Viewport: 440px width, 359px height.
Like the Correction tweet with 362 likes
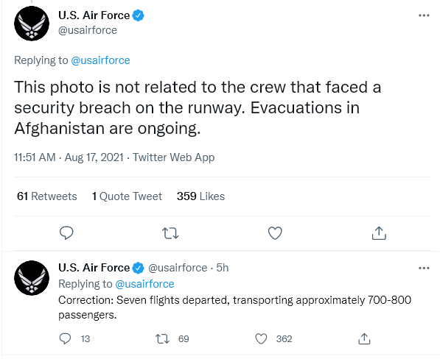(x=261, y=339)
